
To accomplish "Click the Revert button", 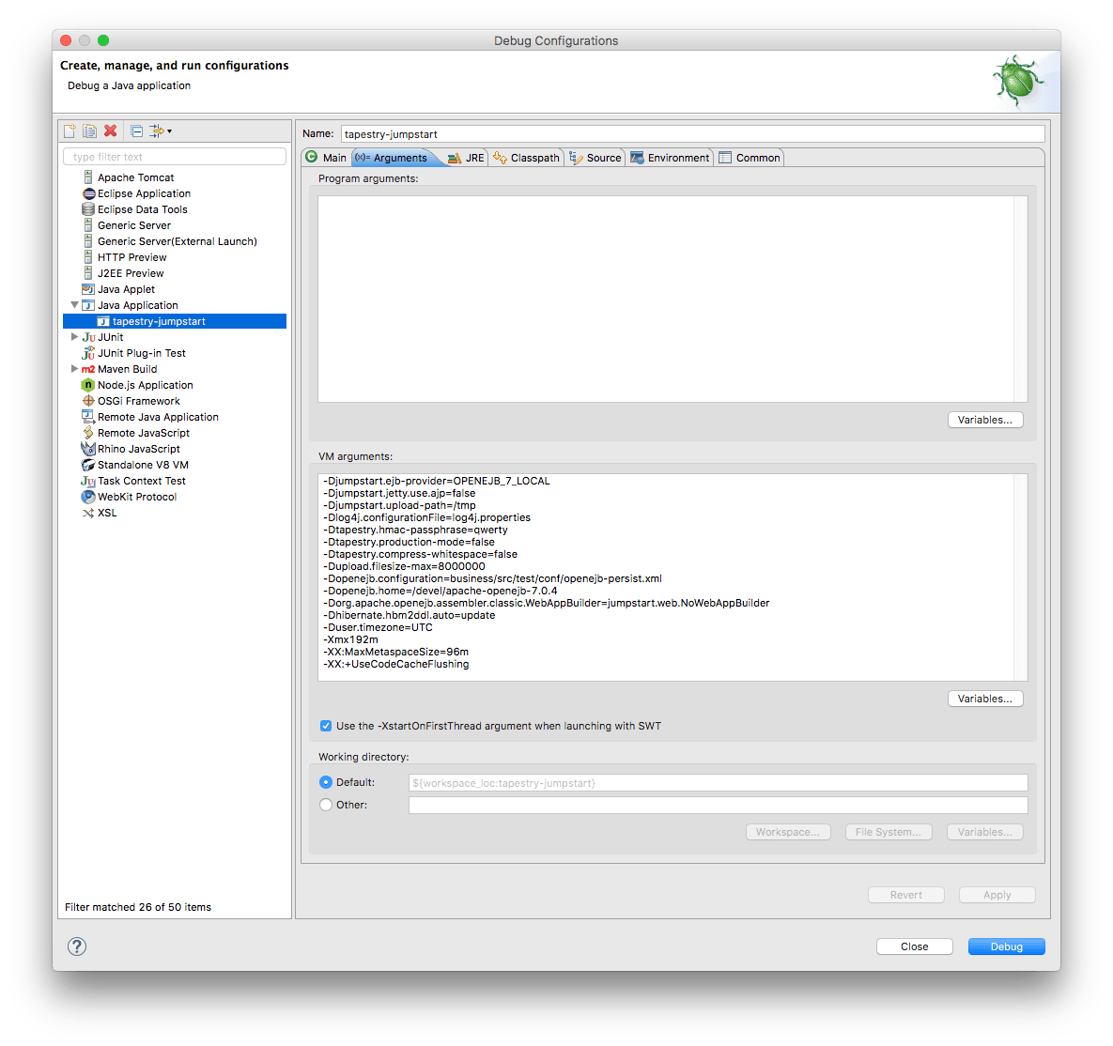I will tap(906, 895).
